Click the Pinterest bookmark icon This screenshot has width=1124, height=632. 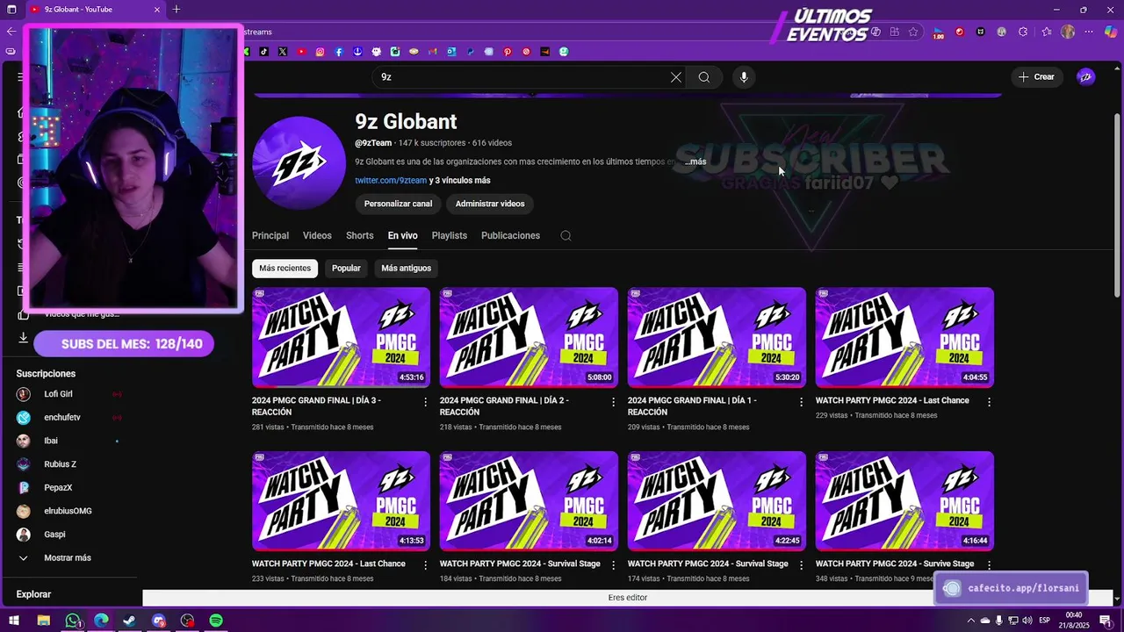[x=508, y=52]
